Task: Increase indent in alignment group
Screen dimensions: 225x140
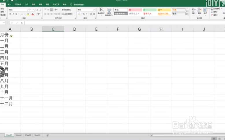Action: click(59, 14)
